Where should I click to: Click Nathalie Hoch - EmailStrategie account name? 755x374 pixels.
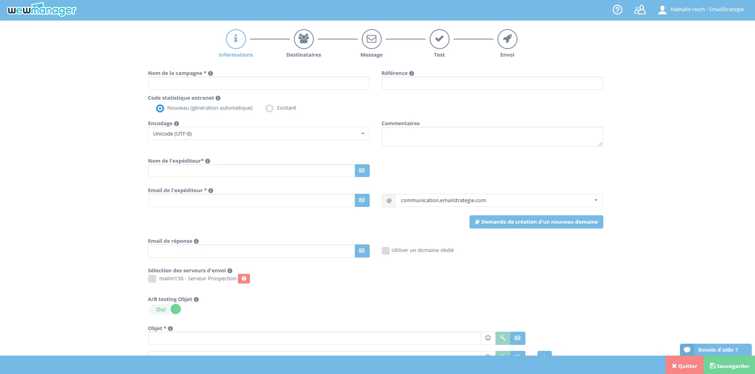pyautogui.click(x=707, y=10)
